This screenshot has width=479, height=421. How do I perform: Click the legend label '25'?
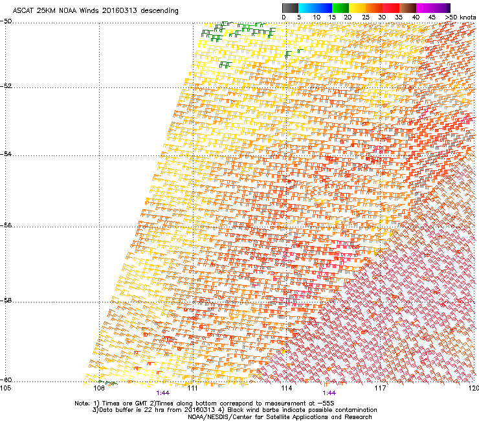[366, 17]
